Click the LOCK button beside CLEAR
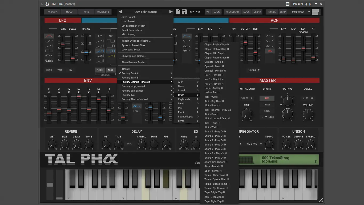 pyautogui.click(x=246, y=12)
